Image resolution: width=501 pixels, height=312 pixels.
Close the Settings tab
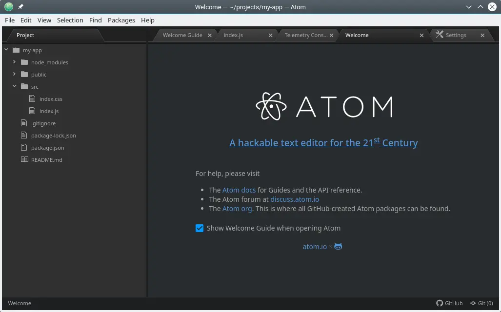(x=482, y=36)
